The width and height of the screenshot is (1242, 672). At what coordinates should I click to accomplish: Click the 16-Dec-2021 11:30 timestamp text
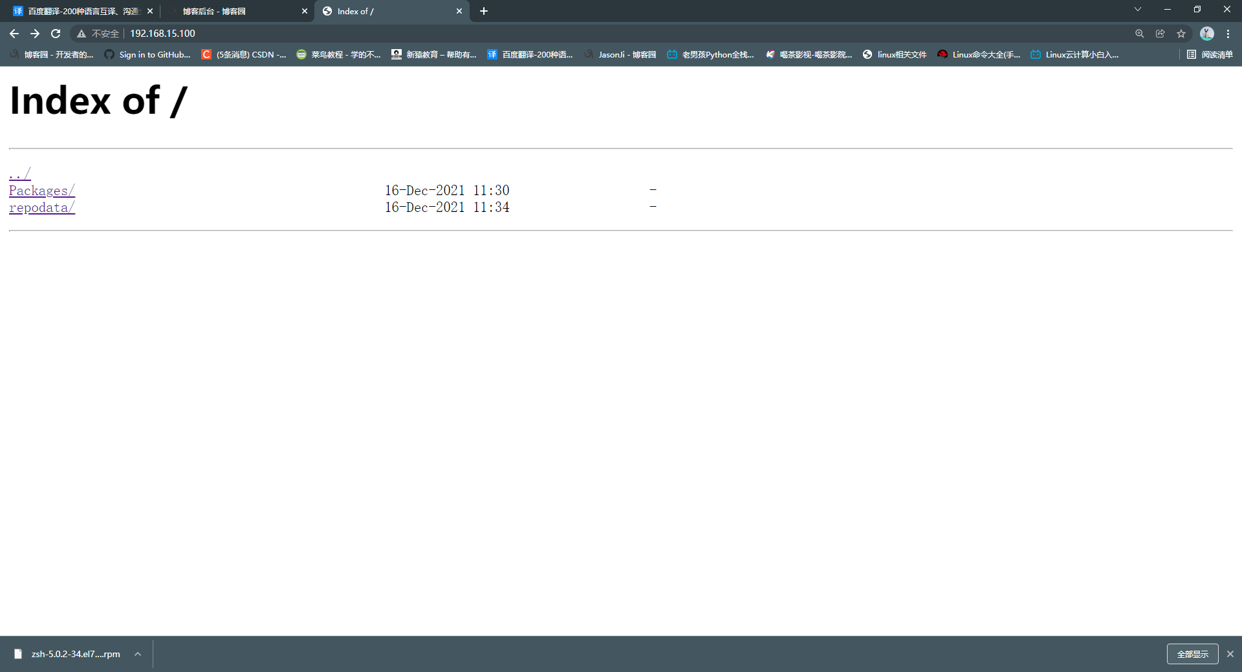pos(447,191)
